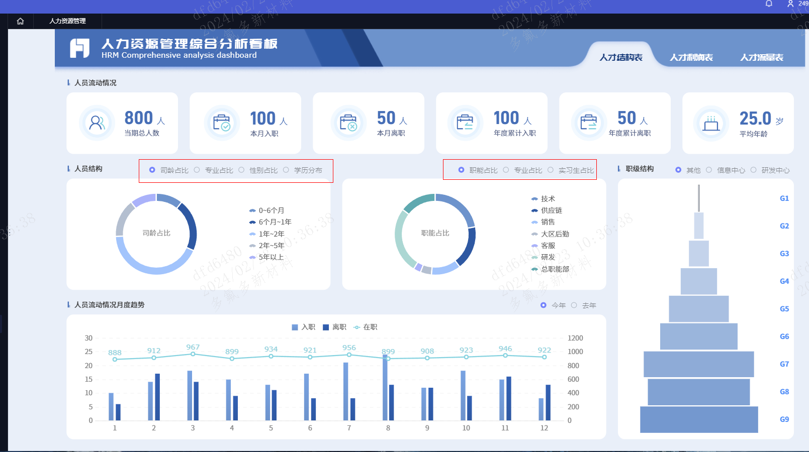Click the home icon in top bar
Viewport: 809px width, 452px height.
[x=20, y=21]
